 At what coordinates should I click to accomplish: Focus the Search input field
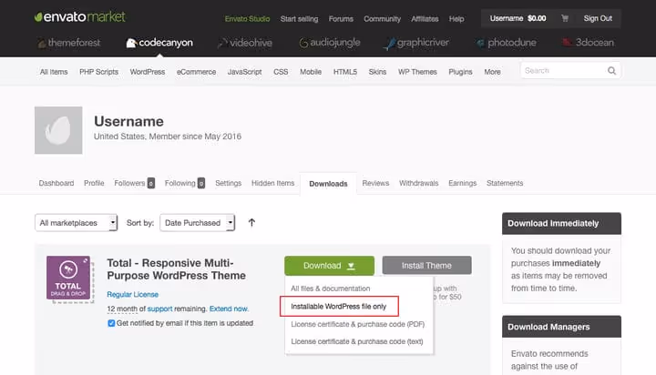(x=564, y=71)
